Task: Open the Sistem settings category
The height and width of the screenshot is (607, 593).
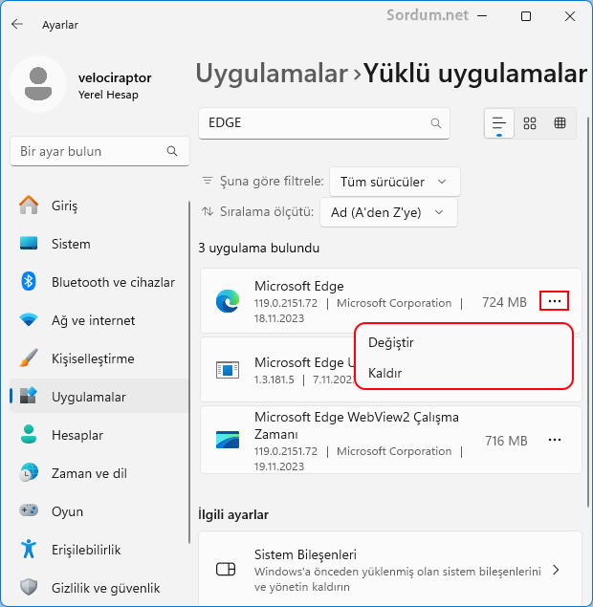Action: tap(99, 244)
